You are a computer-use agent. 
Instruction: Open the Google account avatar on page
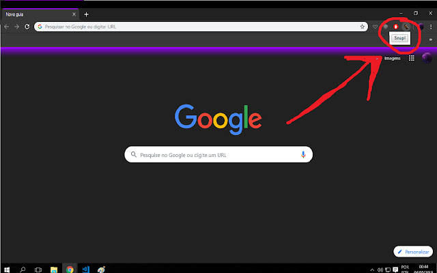(427, 58)
